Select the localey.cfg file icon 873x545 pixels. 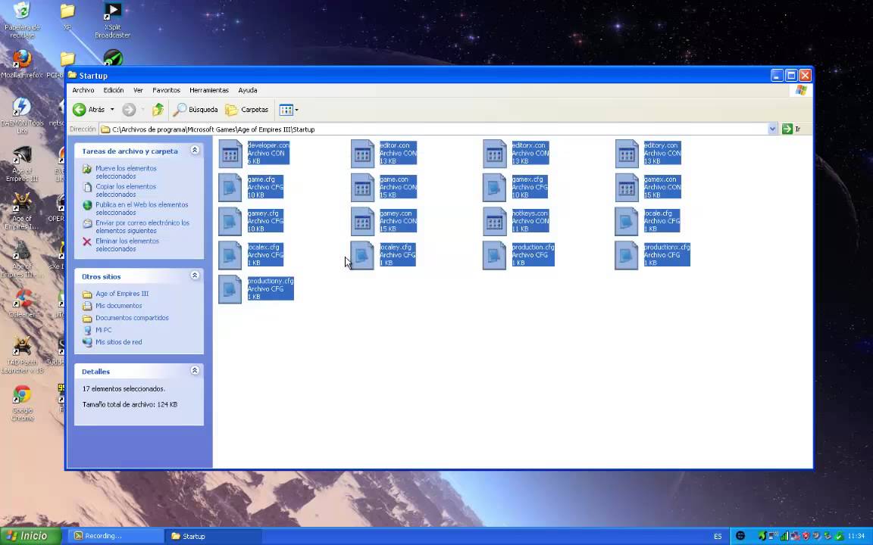click(x=362, y=255)
